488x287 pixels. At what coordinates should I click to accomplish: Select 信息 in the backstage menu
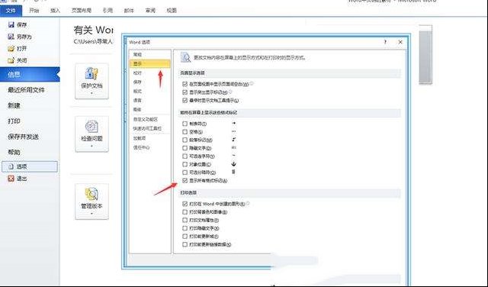(30, 75)
